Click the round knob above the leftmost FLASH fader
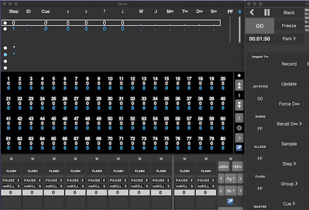Screen dimensions: 309x210 [11, 158]
